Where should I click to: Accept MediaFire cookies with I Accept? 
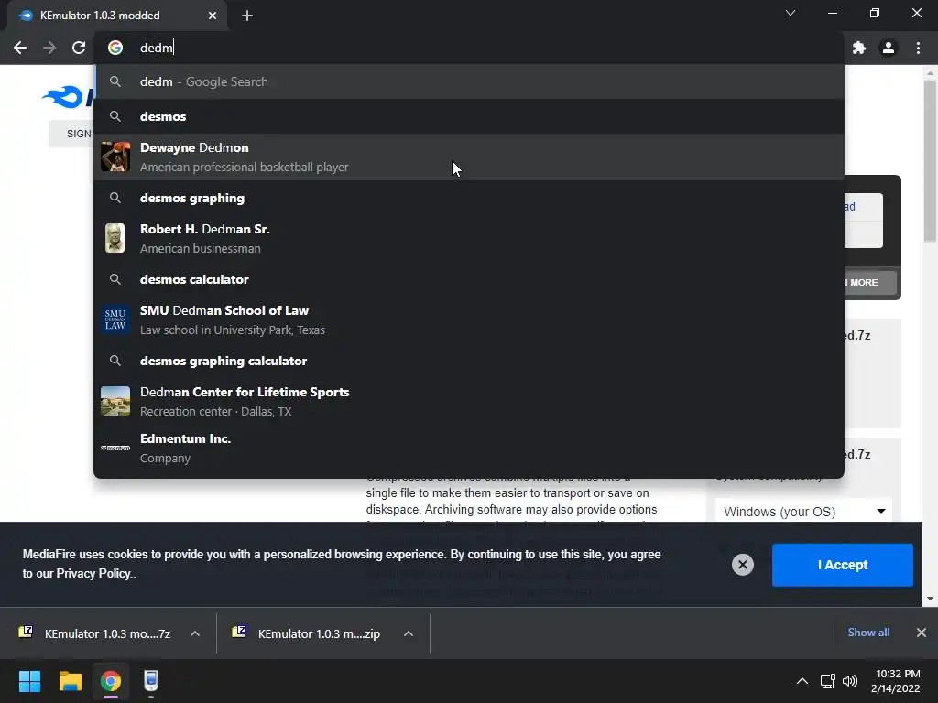point(843,565)
